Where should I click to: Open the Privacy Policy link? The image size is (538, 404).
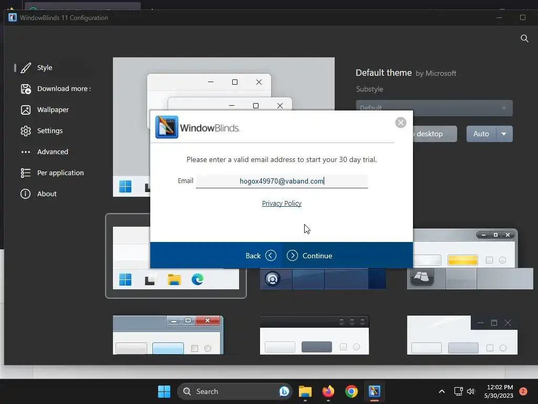click(x=282, y=204)
